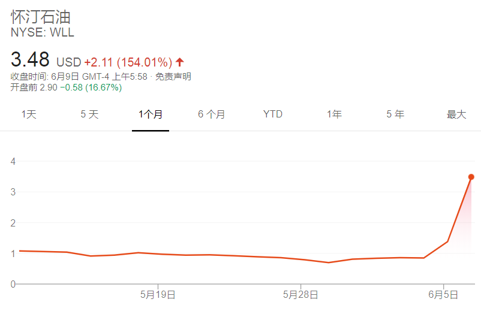Screen dimensions: 481x317
Task: Select the active 1个月 tab
Action: point(151,114)
